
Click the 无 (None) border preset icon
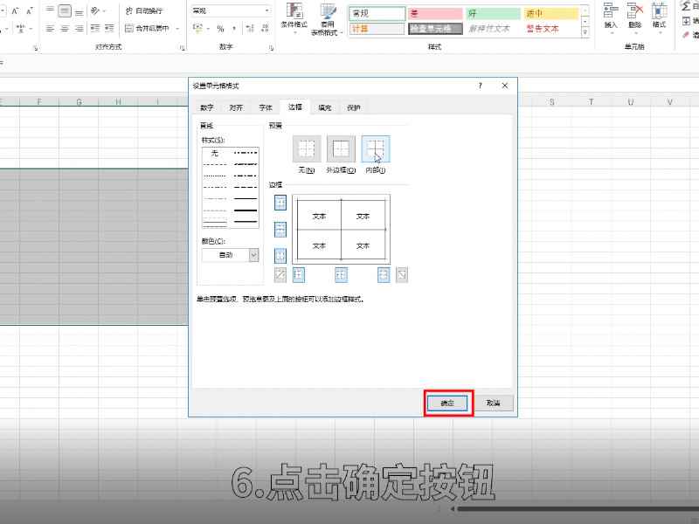[x=304, y=149]
